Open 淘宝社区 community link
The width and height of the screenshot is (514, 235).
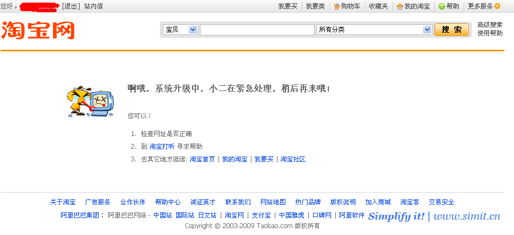tap(293, 159)
